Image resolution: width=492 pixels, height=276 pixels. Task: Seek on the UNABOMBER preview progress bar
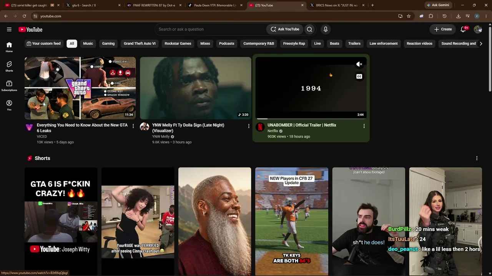coord(311,119)
